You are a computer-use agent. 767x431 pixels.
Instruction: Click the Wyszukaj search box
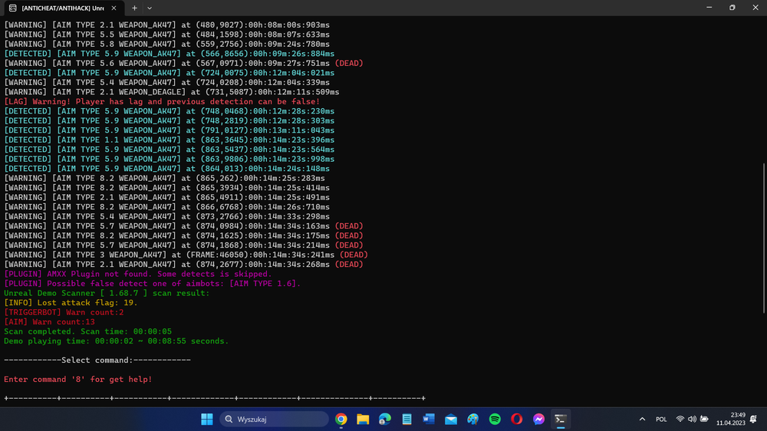(x=275, y=419)
